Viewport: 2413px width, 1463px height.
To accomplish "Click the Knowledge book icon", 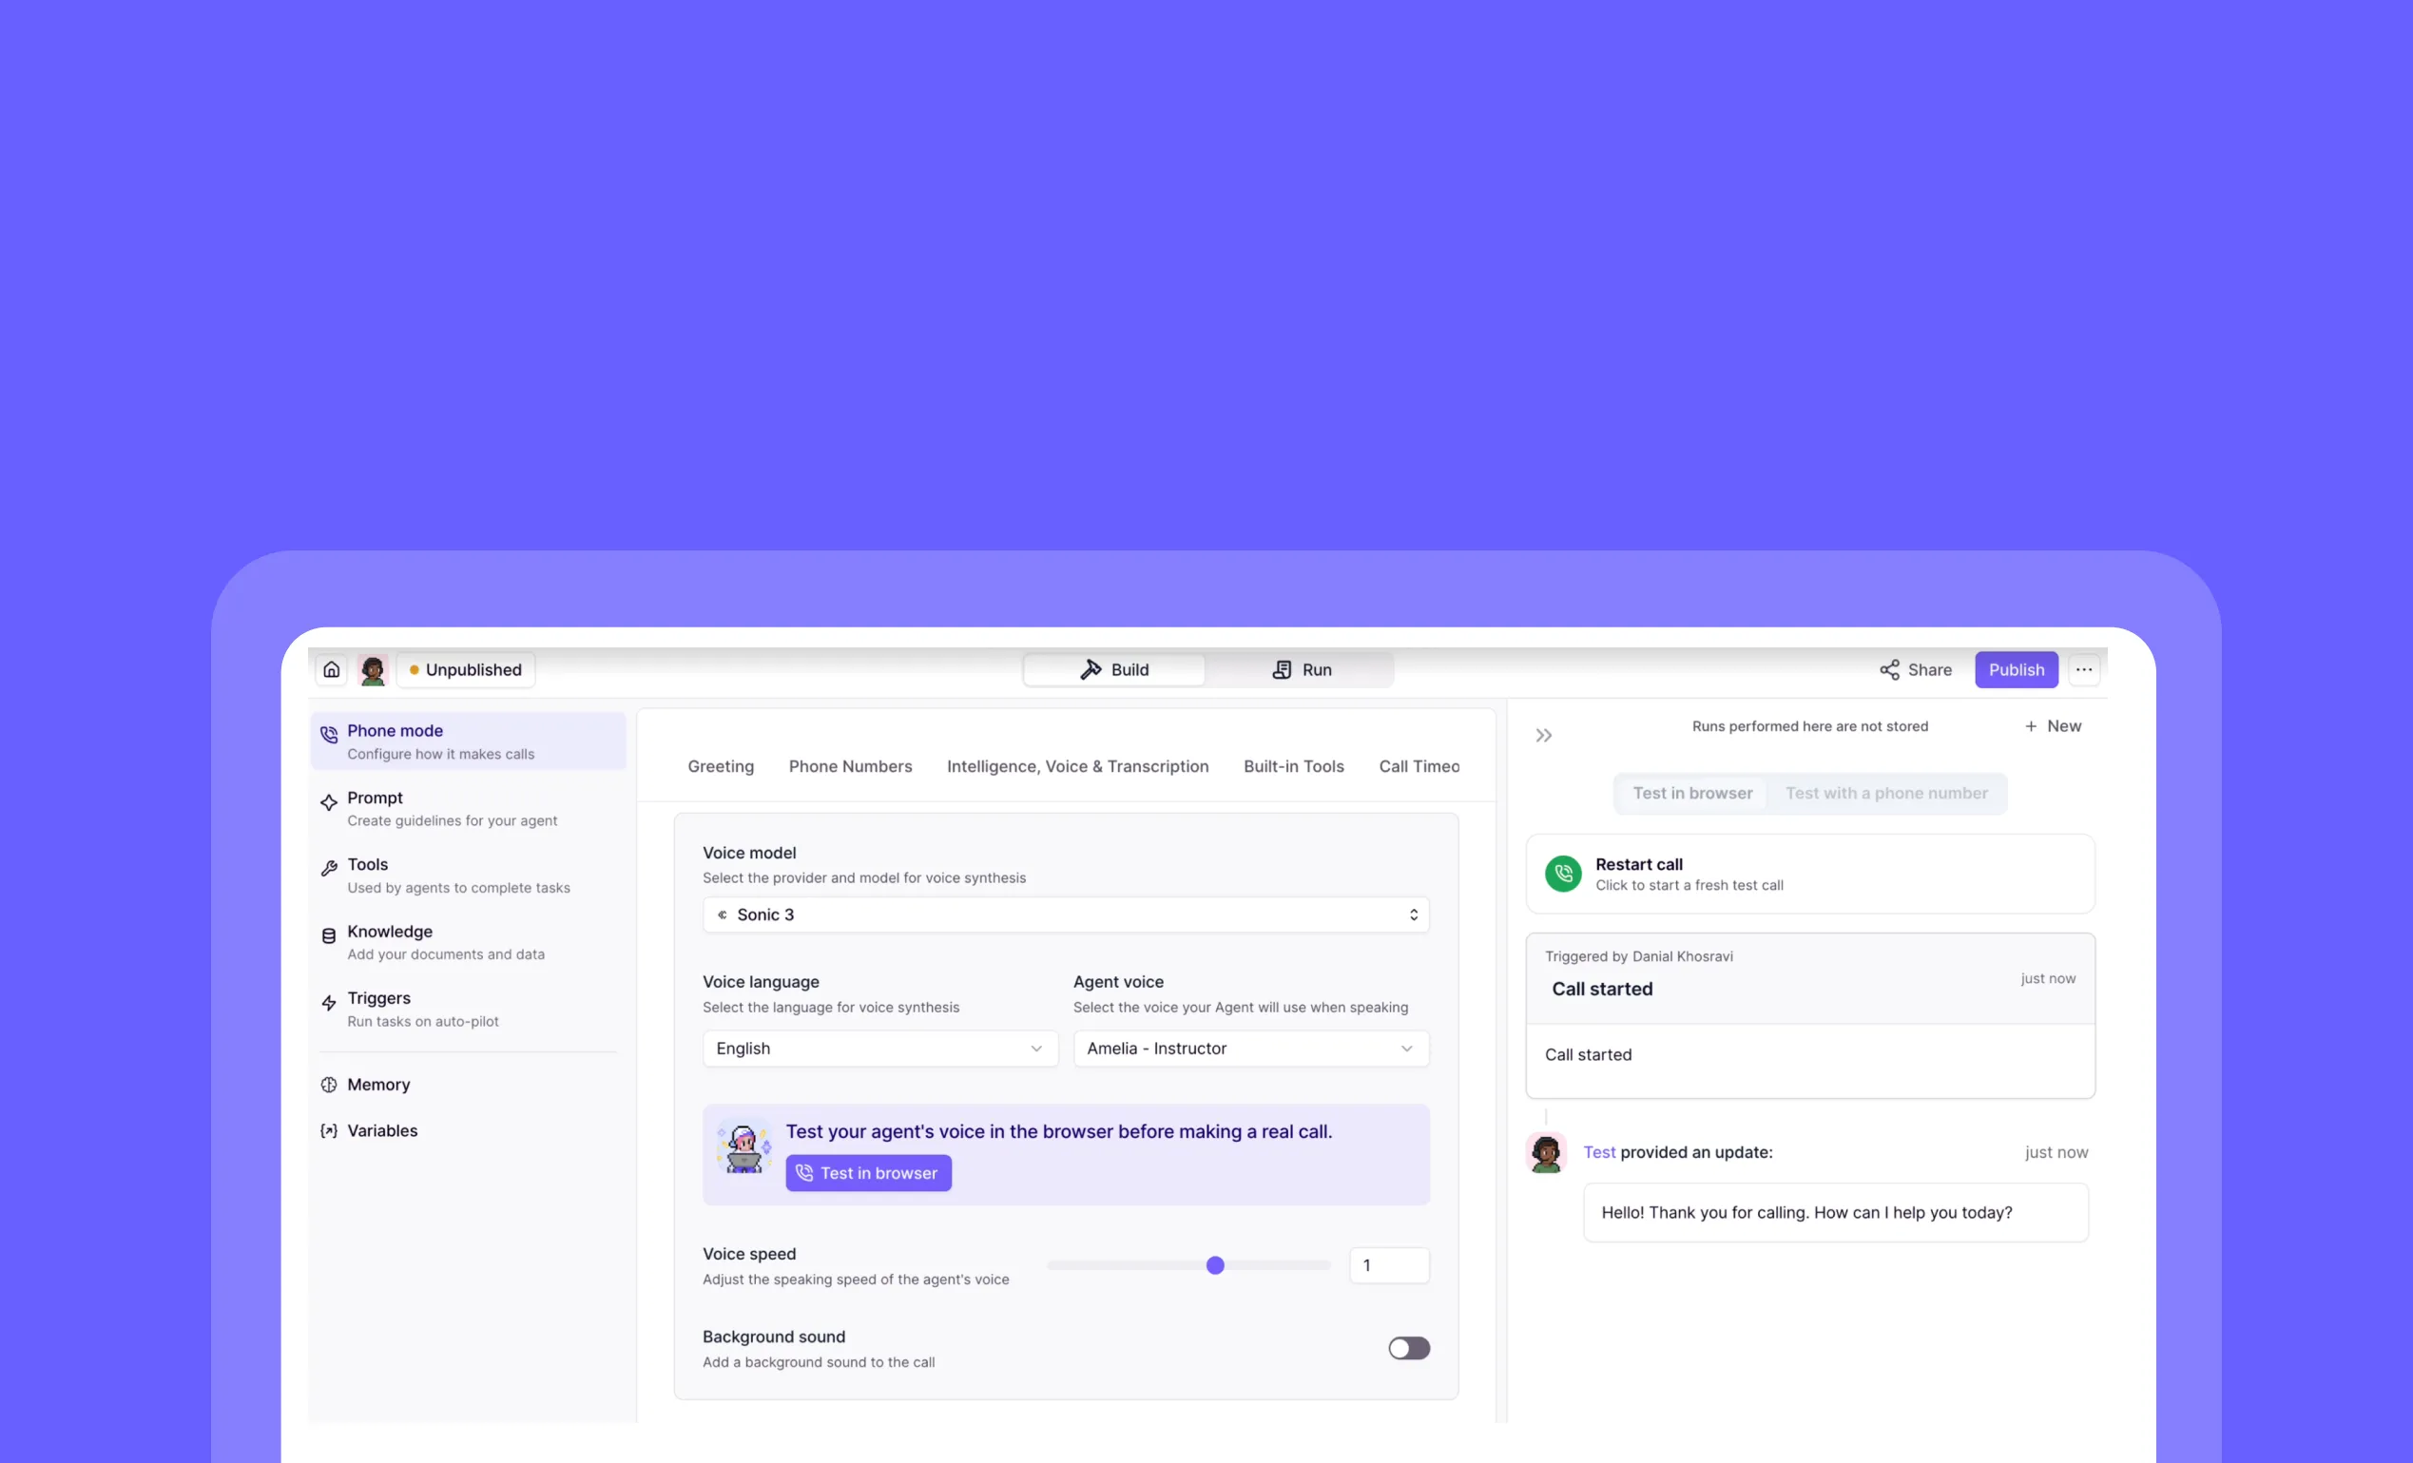I will pyautogui.click(x=329, y=935).
